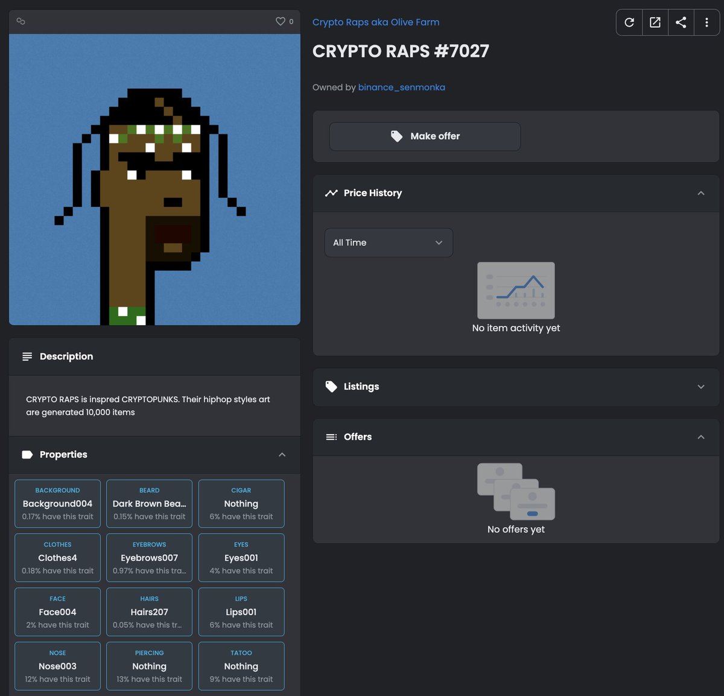Expand the Listings section chevron

pyautogui.click(x=701, y=387)
